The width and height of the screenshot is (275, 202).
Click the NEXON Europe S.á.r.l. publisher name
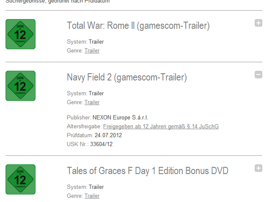[x=121, y=117]
